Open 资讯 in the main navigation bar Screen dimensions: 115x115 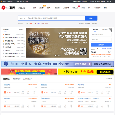(83, 8)
